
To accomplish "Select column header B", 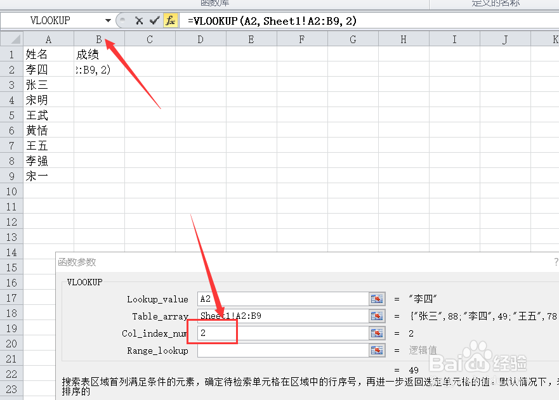I will pyautogui.click(x=98, y=39).
